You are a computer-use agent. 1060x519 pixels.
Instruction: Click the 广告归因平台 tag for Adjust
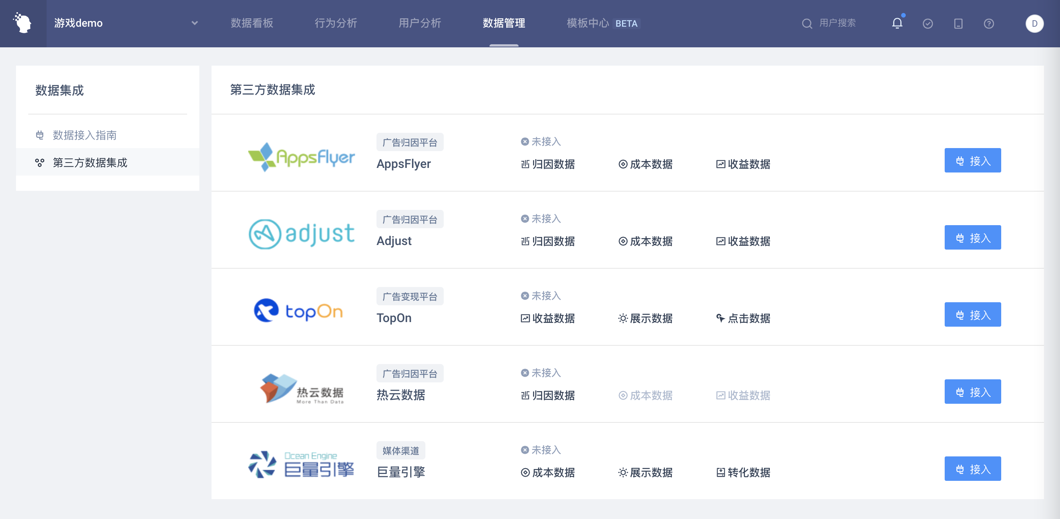tap(410, 219)
